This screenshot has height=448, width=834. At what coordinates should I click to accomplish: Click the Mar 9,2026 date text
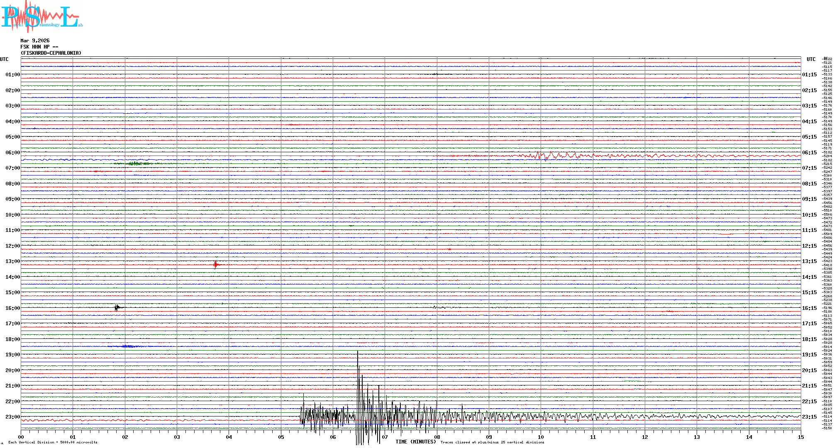(x=35, y=41)
